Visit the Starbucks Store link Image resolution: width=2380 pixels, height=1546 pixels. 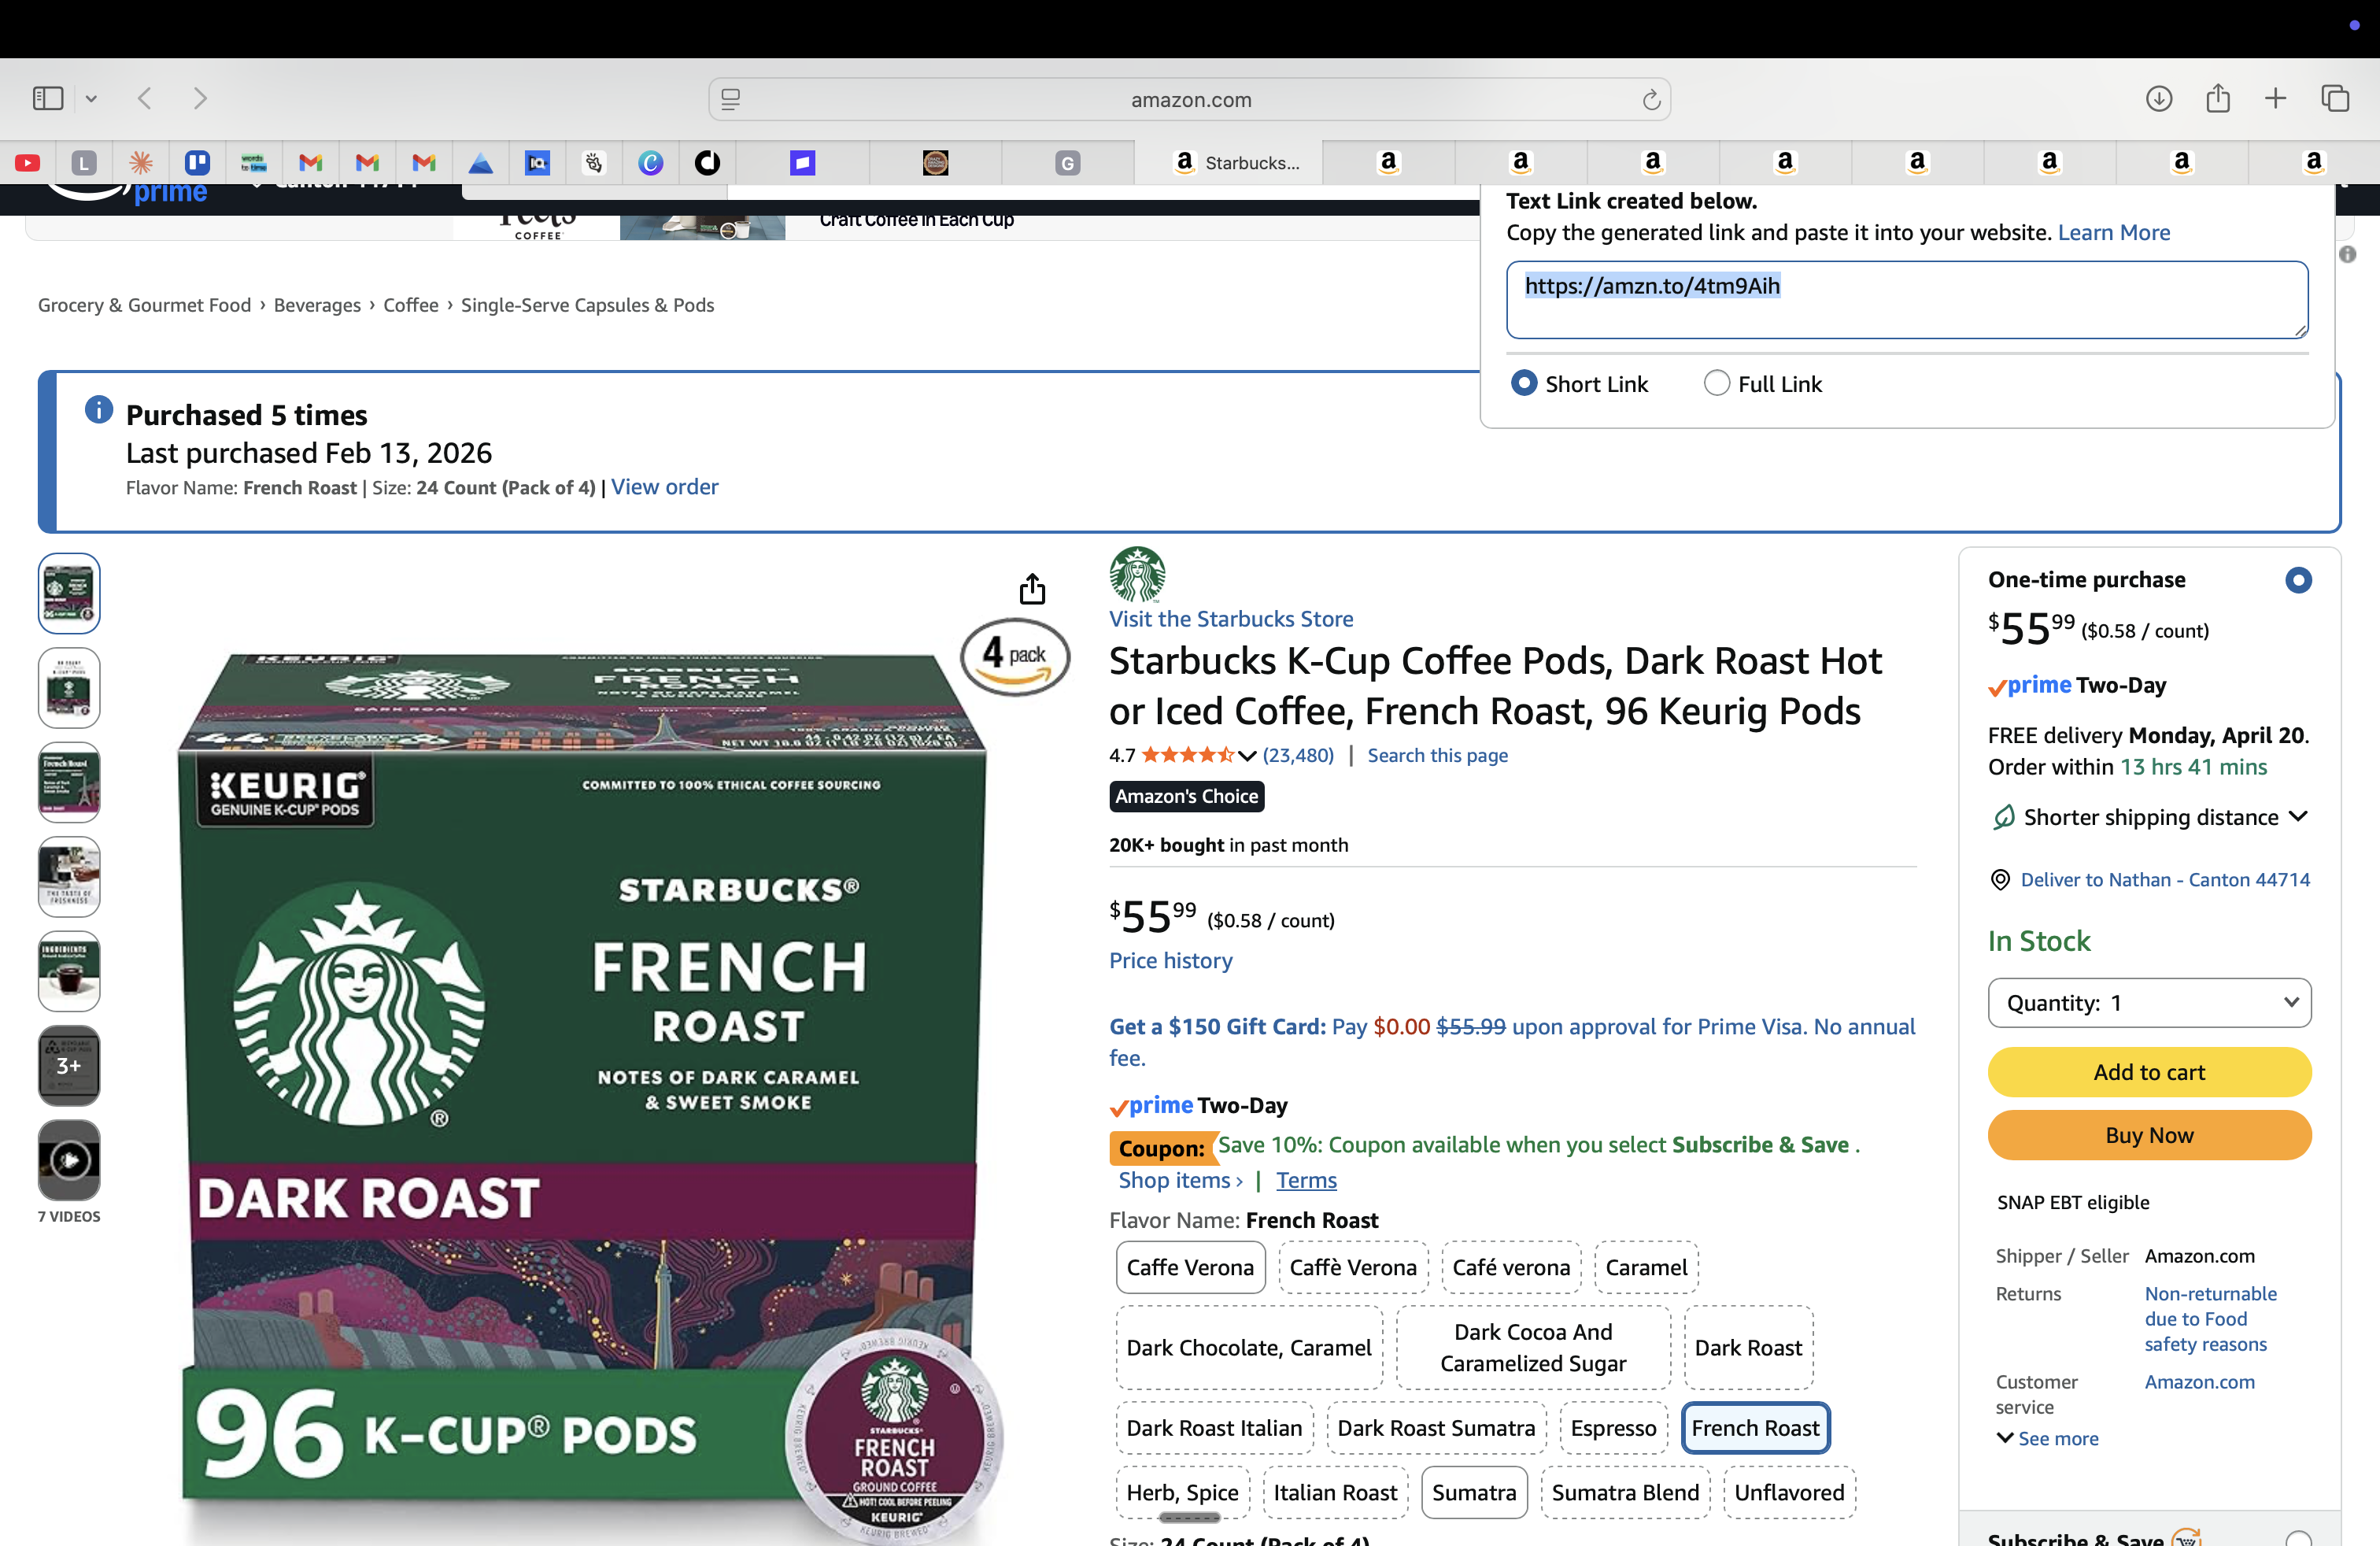pos(1231,619)
